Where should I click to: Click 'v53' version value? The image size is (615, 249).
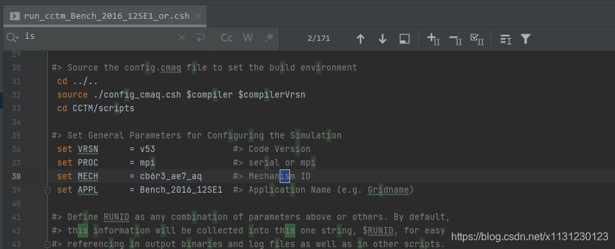[148, 149]
